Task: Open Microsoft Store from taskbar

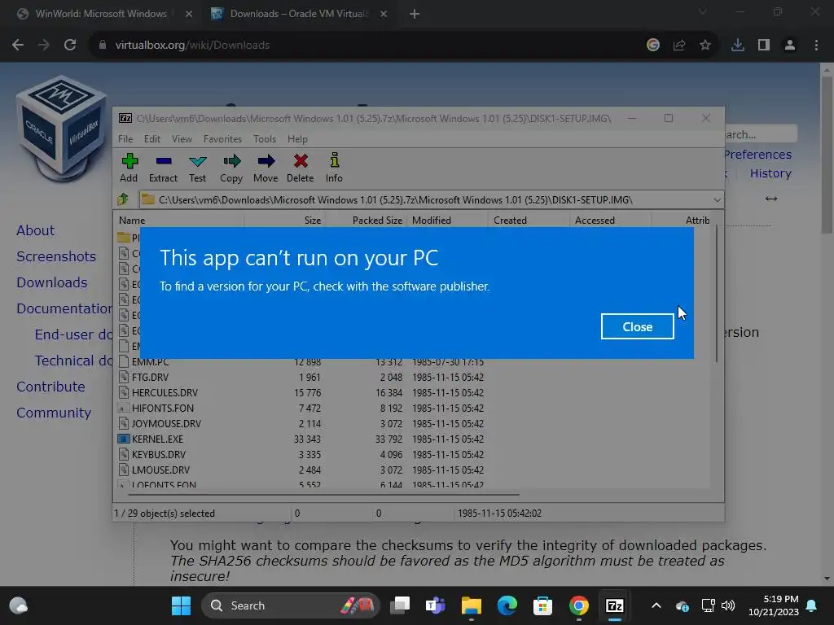Action: click(542, 605)
